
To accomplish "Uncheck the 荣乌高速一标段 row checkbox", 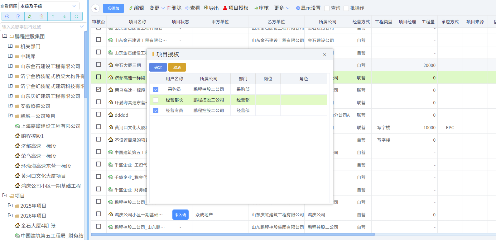I will [99, 89].
